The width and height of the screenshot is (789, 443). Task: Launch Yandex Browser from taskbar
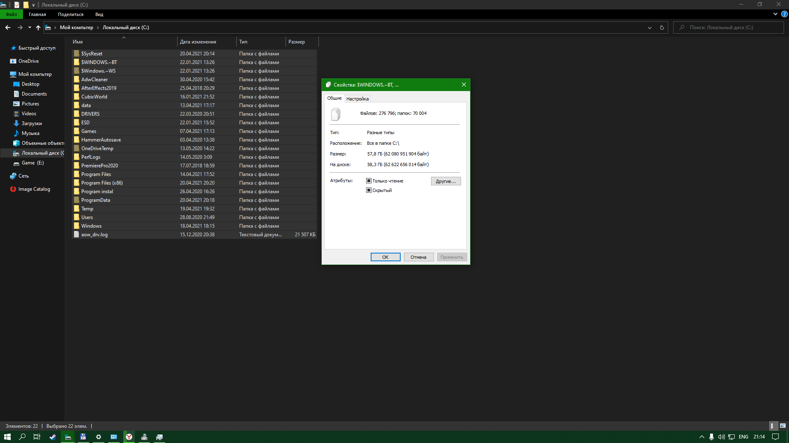[x=129, y=437]
